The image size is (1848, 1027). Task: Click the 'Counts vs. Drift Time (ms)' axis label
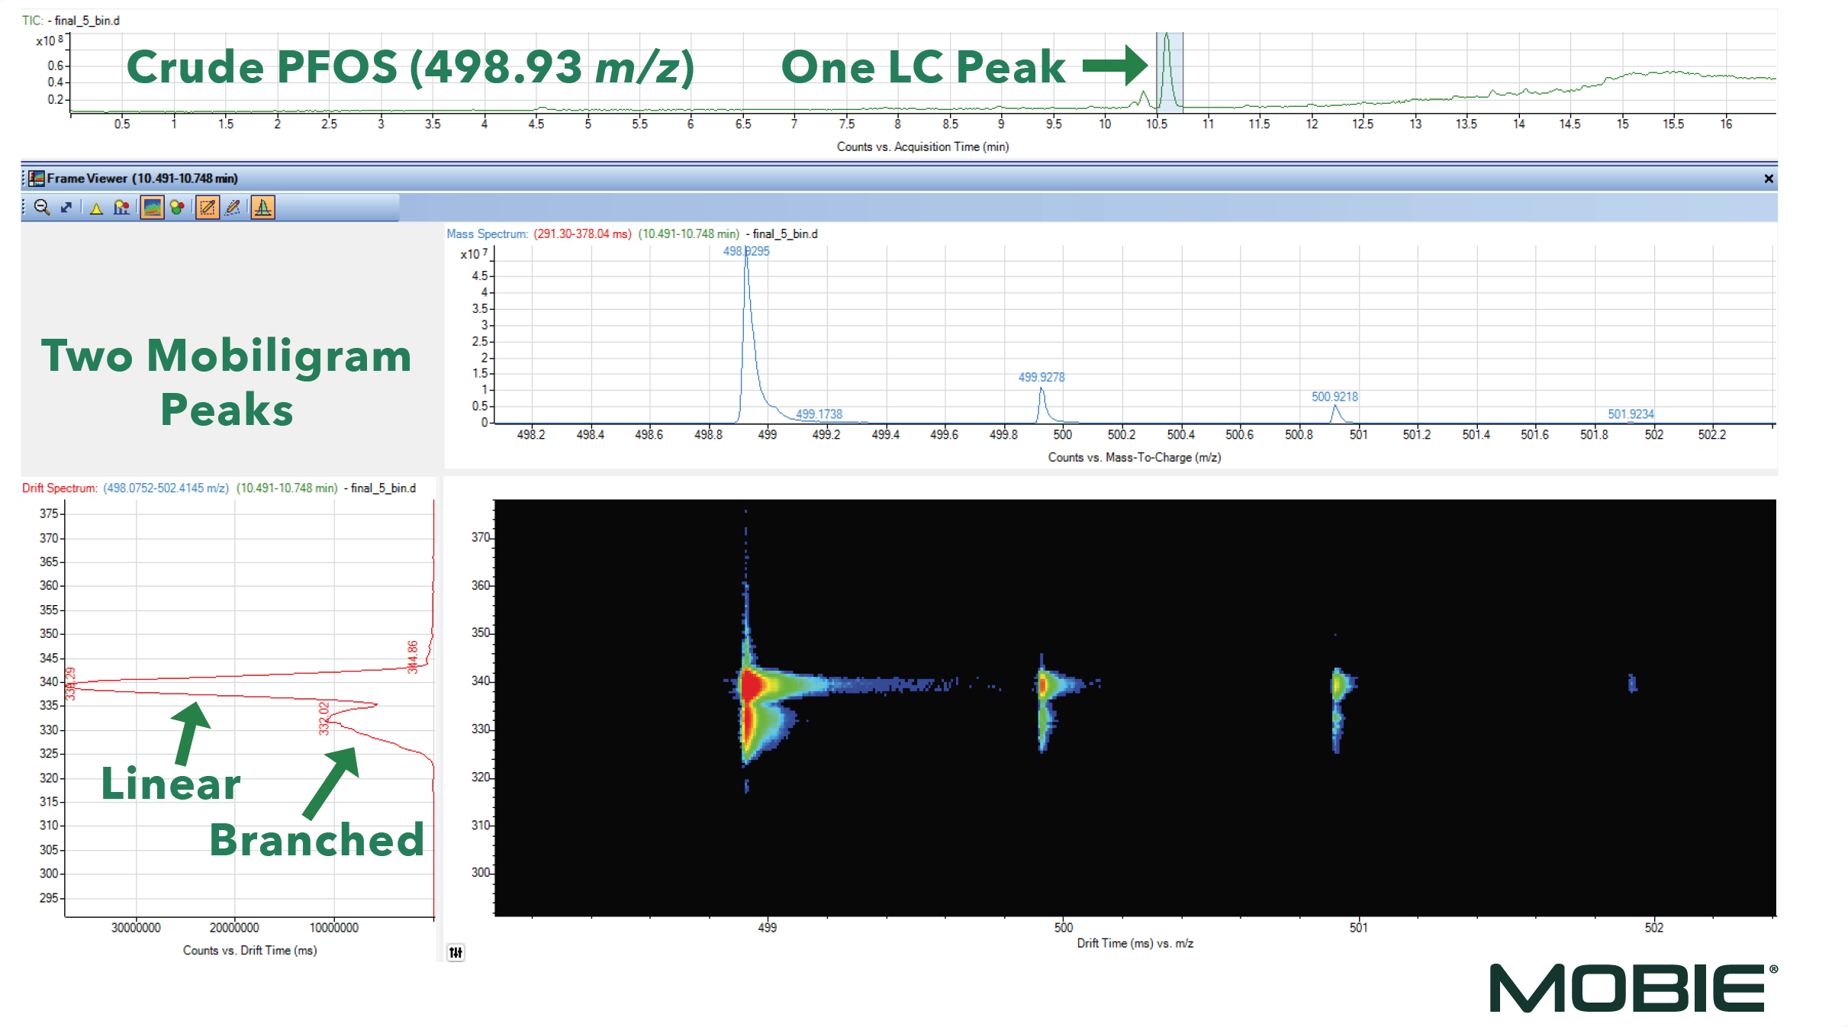click(250, 950)
